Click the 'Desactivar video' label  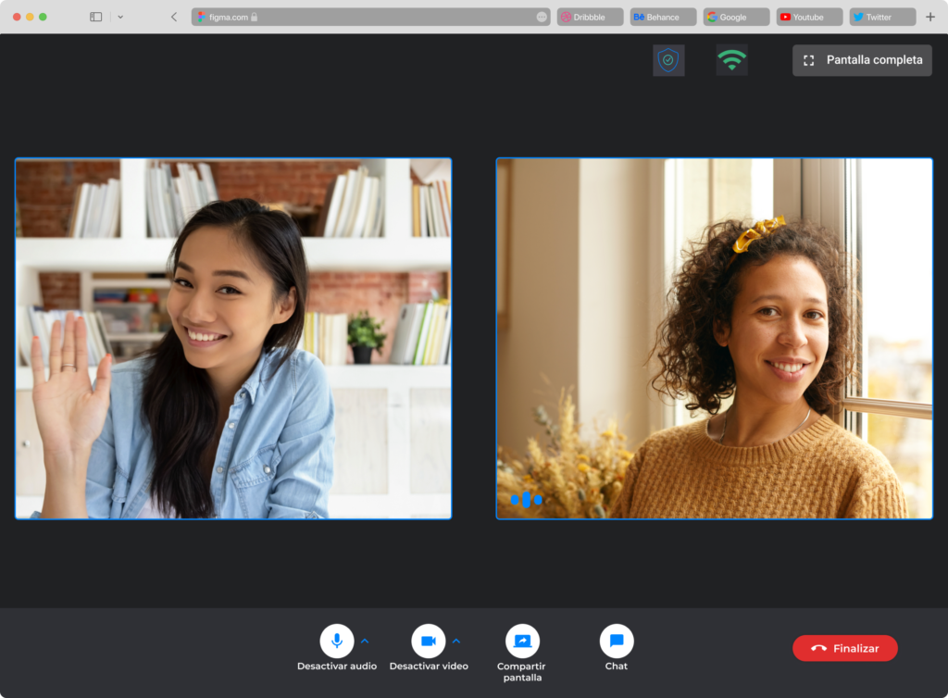pos(429,666)
